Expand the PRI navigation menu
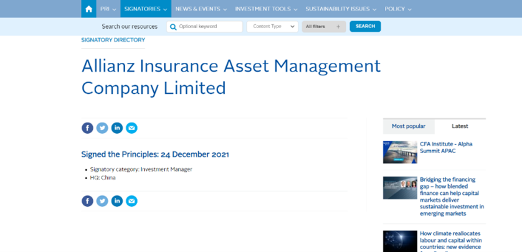Screen dimensions: 522x252 tap(108, 9)
